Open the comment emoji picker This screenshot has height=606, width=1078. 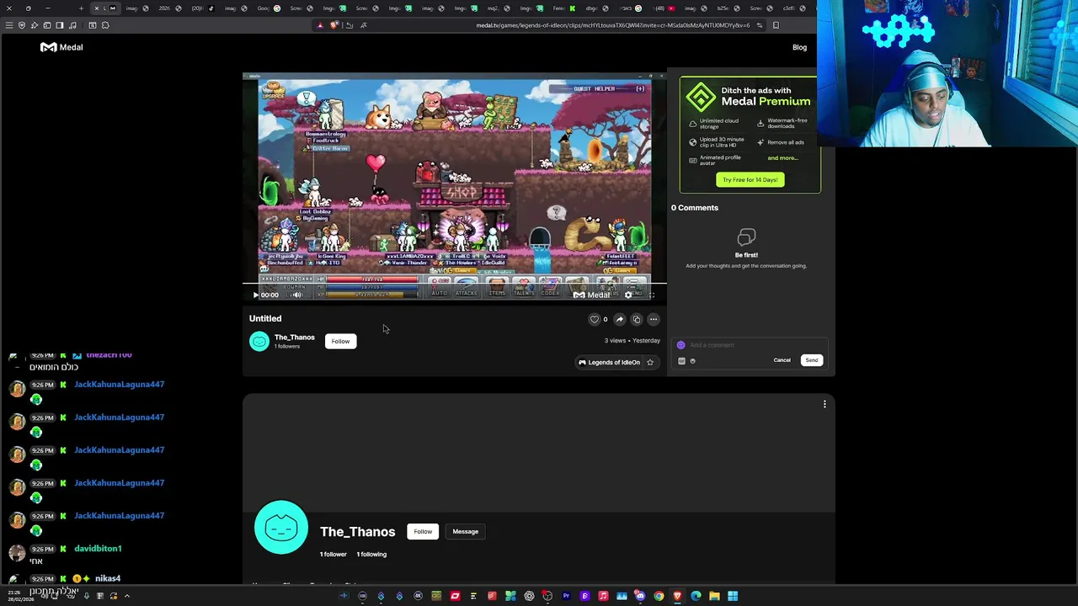coord(693,361)
